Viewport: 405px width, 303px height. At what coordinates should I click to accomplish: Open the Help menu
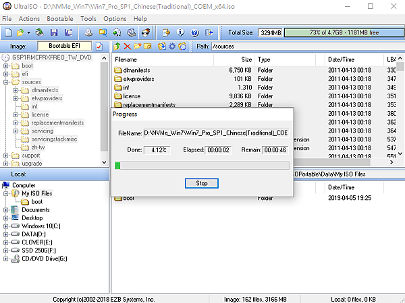pos(140,19)
